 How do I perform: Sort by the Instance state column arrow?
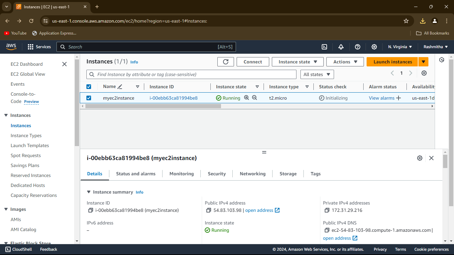pyautogui.click(x=257, y=87)
